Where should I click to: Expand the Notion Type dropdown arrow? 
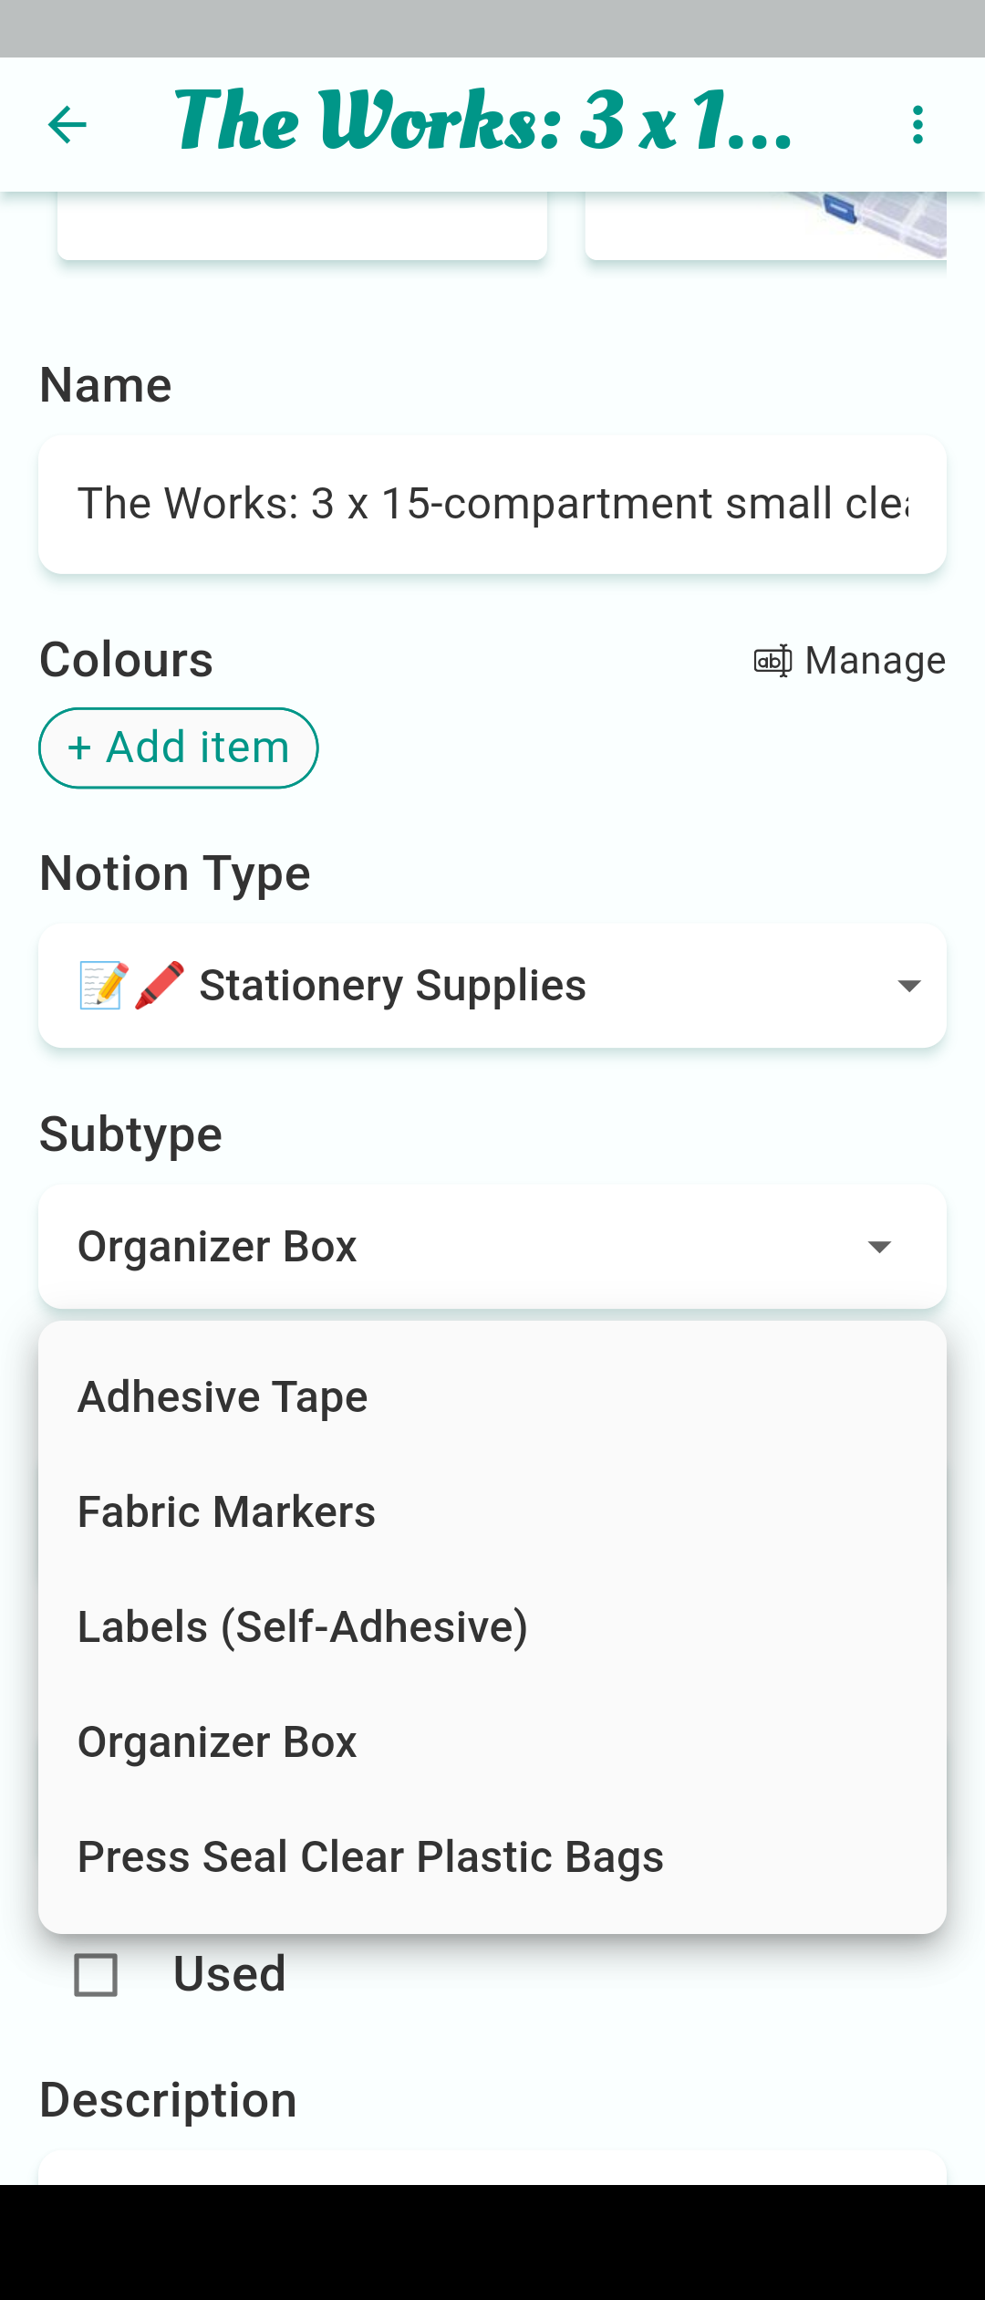pos(908,986)
